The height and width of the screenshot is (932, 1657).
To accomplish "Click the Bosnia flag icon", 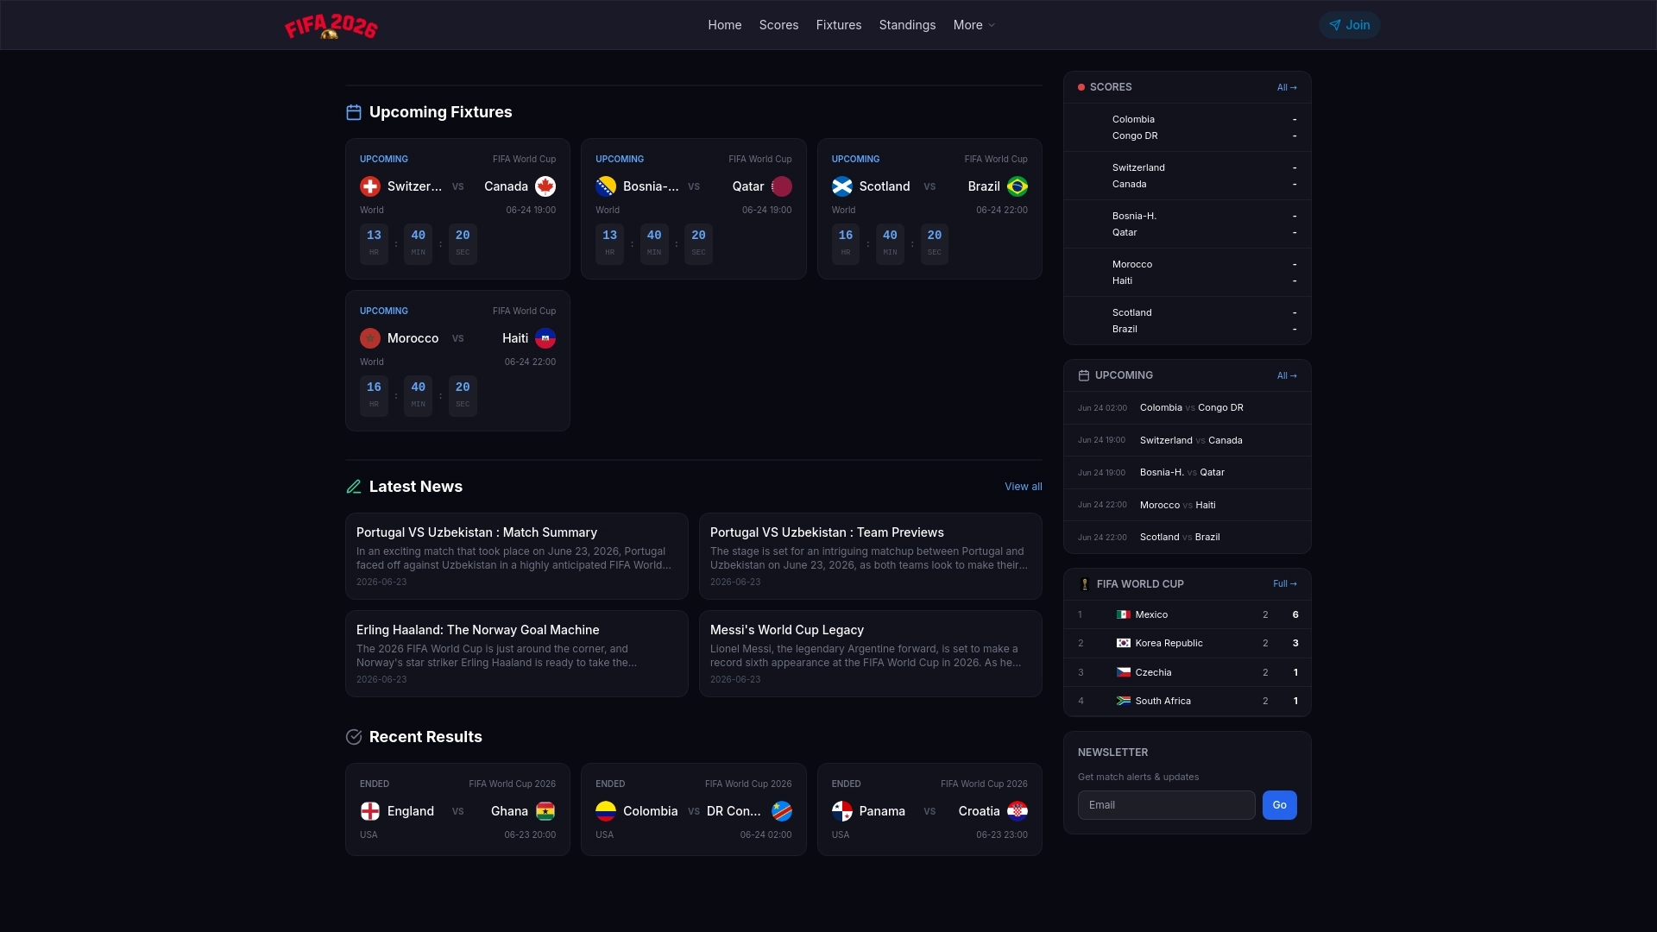I will click(606, 186).
